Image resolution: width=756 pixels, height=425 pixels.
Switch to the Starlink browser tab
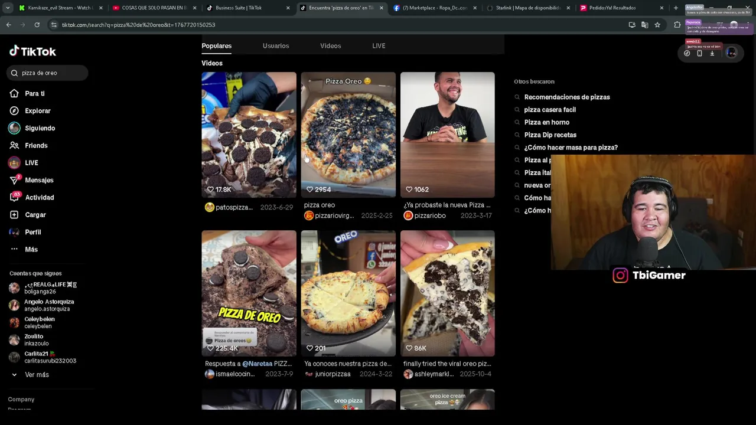tap(528, 8)
